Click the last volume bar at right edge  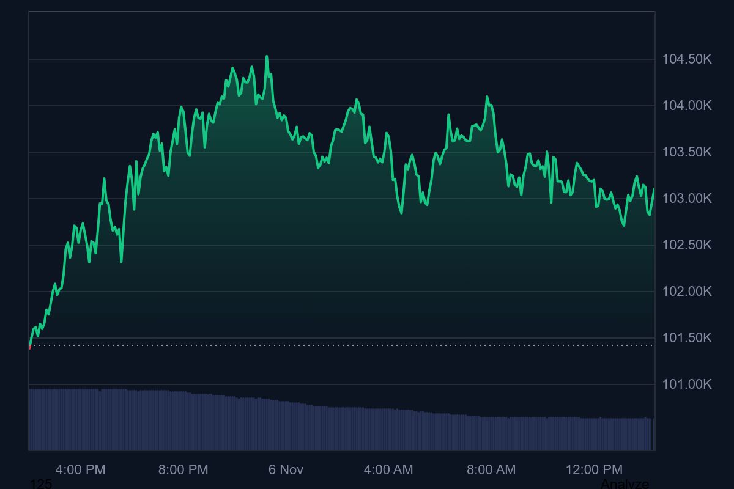pos(654,434)
